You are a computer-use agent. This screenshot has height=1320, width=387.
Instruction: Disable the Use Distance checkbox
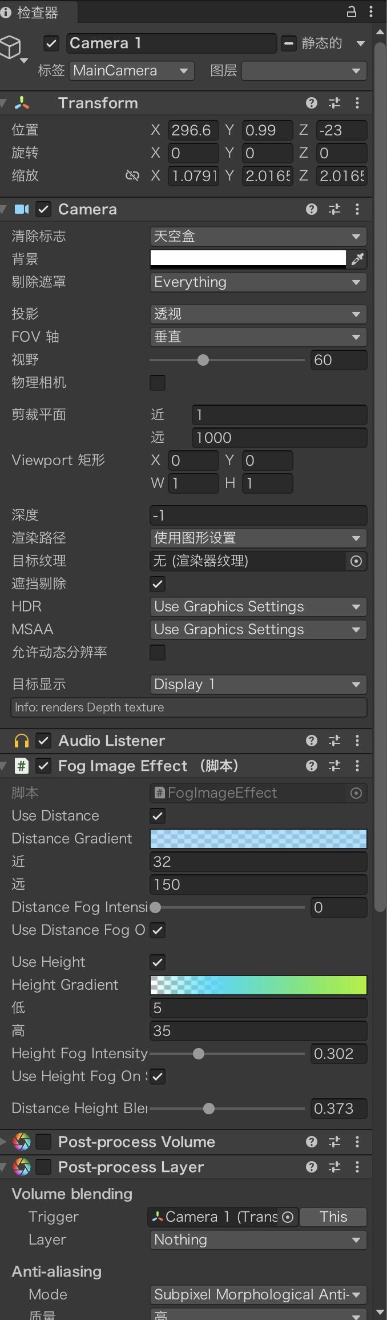click(x=158, y=816)
